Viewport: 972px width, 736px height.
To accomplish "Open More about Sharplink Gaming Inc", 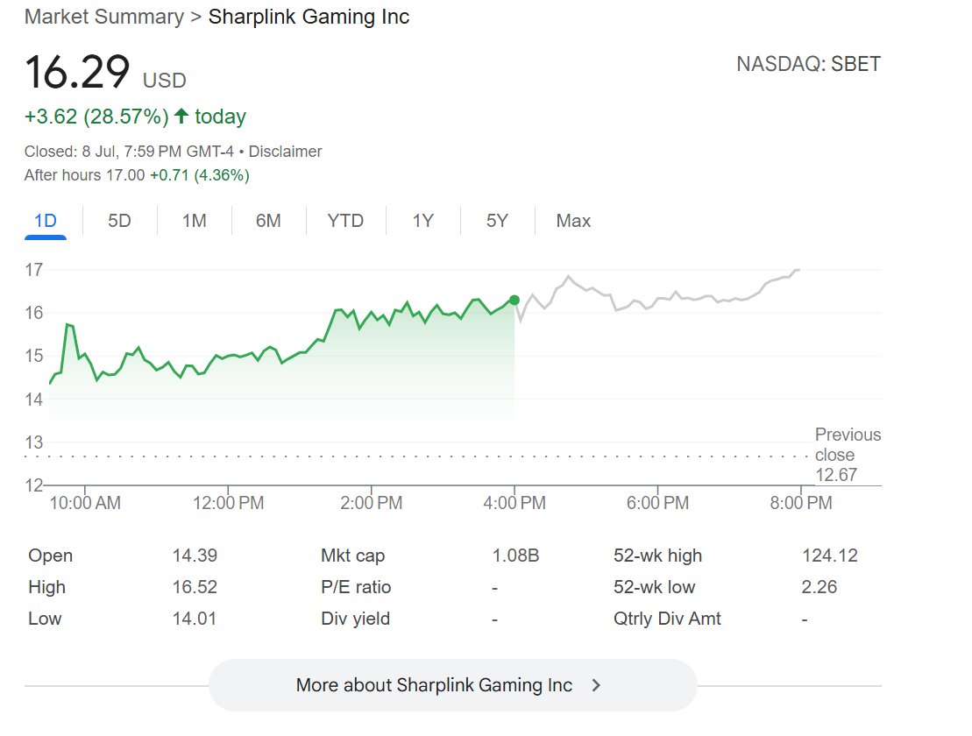I will pyautogui.click(x=452, y=685).
